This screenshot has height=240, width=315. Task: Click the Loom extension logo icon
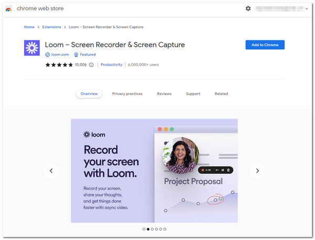point(32,48)
